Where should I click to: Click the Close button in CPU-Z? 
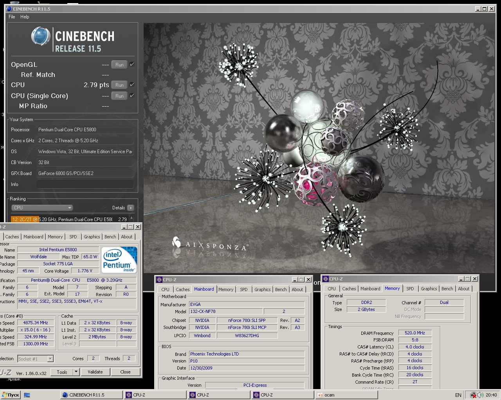coord(125,372)
